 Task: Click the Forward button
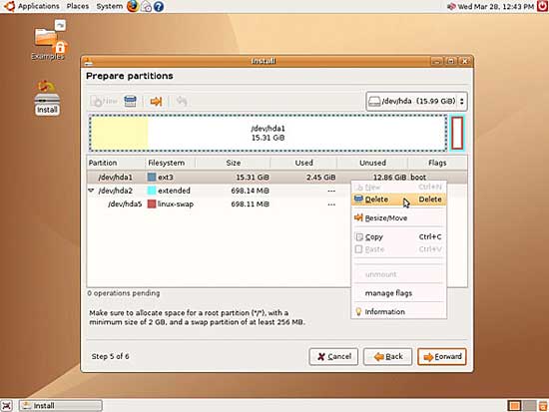(442, 357)
